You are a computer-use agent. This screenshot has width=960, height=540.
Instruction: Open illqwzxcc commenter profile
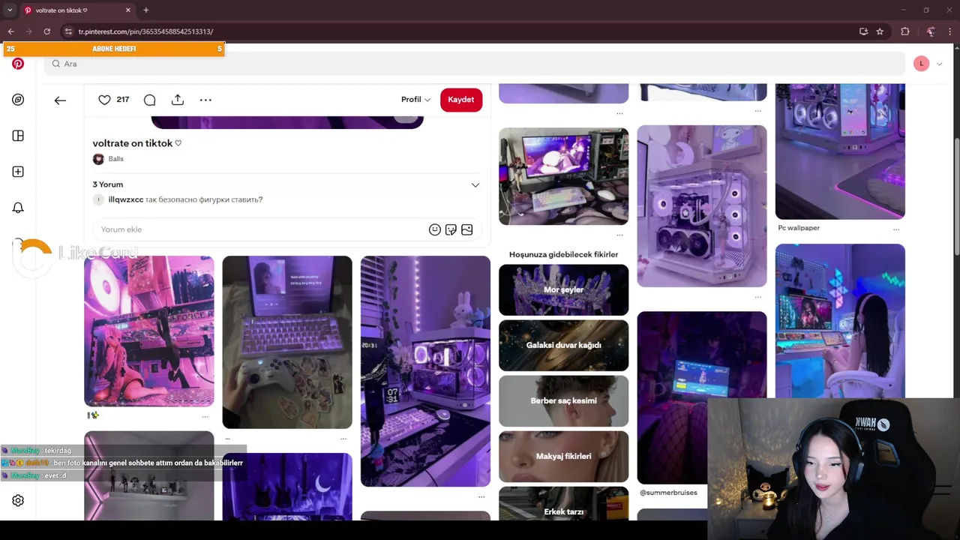coord(125,199)
